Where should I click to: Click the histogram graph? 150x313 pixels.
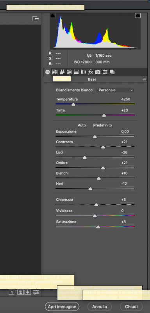pyautogui.click(x=95, y=31)
